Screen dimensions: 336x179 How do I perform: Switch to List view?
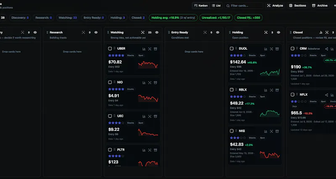click(x=216, y=5)
